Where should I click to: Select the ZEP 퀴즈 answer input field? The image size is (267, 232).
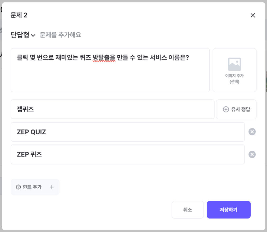click(x=127, y=154)
